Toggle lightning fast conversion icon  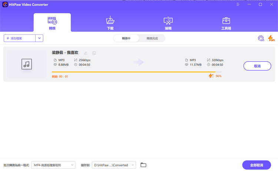pyautogui.click(x=271, y=38)
